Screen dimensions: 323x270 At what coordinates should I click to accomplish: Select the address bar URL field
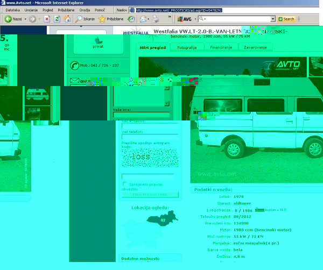[x=179, y=10]
